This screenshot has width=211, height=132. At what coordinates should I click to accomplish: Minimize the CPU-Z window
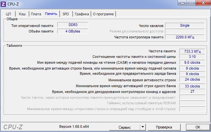point(182,3)
